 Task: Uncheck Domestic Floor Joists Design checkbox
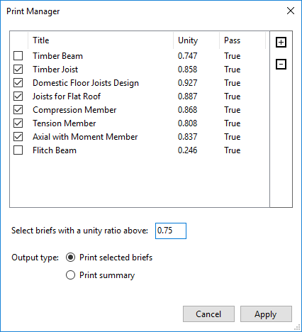click(x=18, y=83)
